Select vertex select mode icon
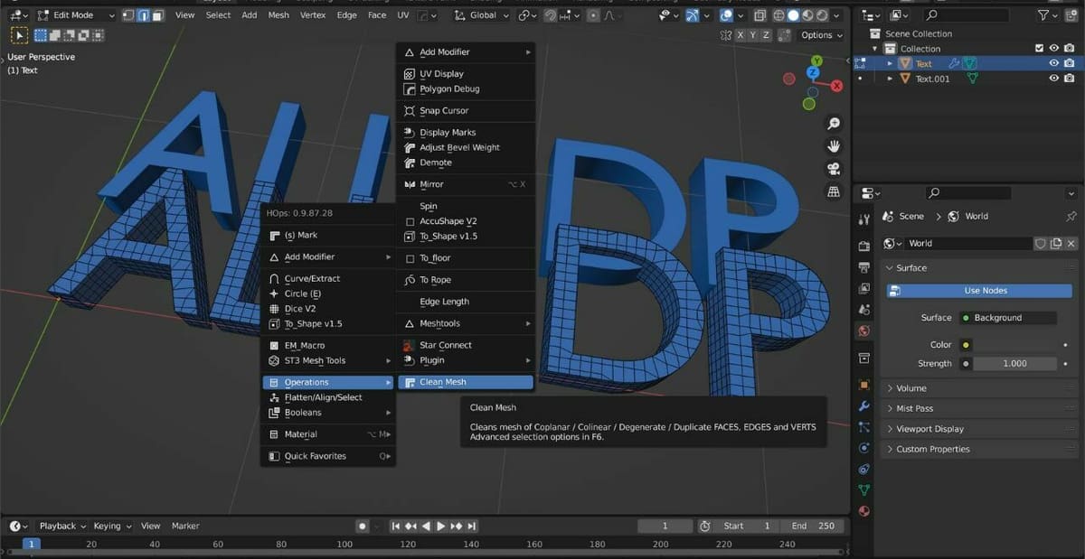This screenshot has height=559, width=1085. click(129, 15)
